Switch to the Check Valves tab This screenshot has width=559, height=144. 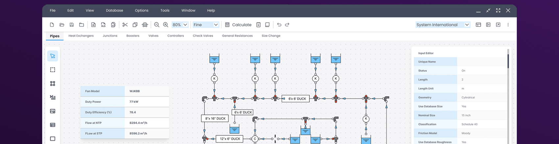pyautogui.click(x=203, y=36)
